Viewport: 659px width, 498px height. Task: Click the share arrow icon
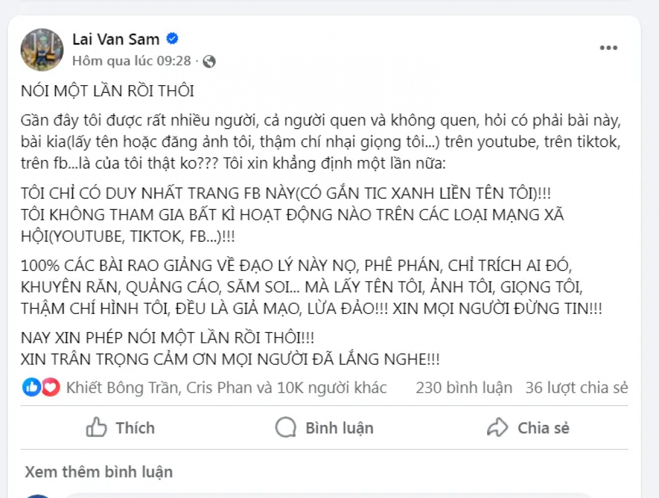point(498,427)
